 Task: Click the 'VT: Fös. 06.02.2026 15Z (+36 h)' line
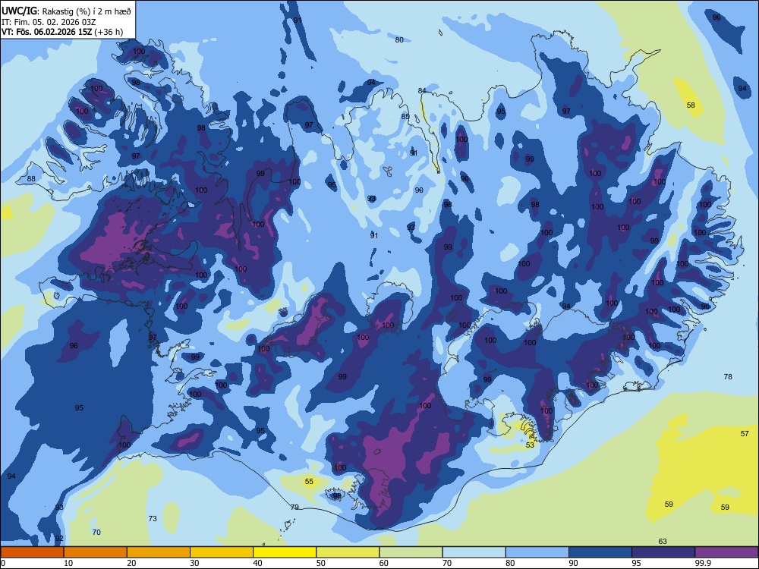(x=62, y=32)
